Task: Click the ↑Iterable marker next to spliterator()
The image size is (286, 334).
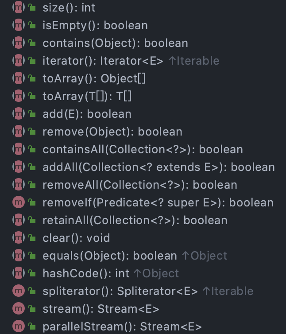Action: coord(228,291)
